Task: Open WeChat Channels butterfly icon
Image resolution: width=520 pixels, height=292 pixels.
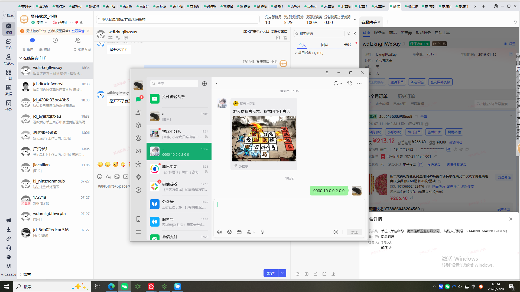Action: pyautogui.click(x=138, y=151)
